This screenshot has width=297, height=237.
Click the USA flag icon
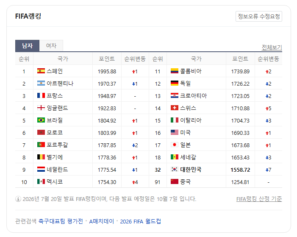[x=175, y=133]
